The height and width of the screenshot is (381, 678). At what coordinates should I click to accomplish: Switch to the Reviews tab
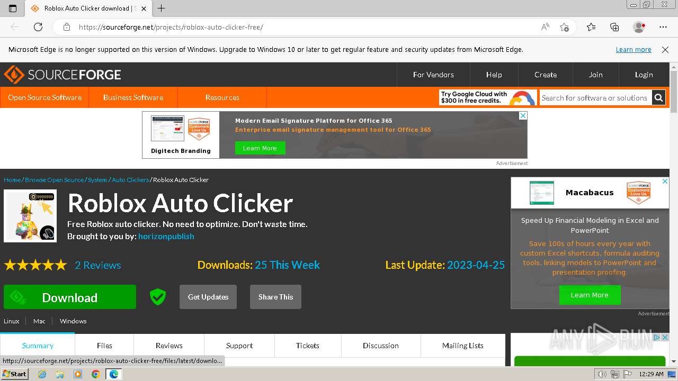click(169, 346)
